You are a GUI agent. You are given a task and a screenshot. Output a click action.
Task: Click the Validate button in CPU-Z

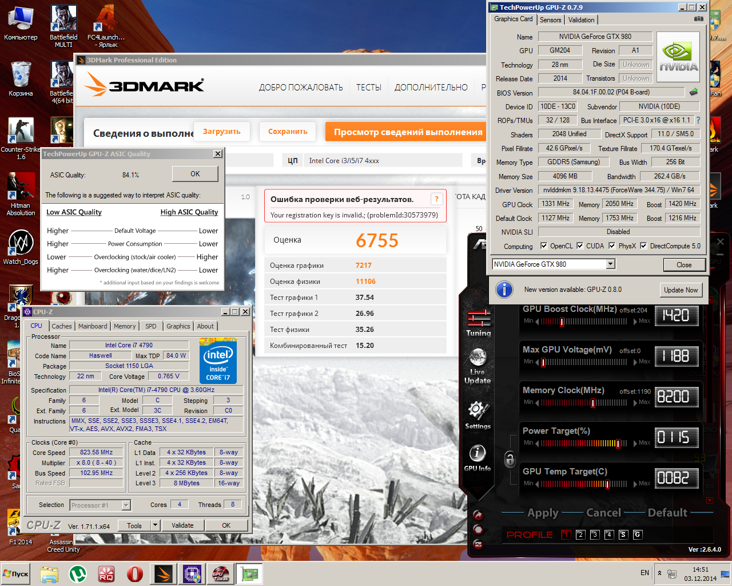(182, 525)
